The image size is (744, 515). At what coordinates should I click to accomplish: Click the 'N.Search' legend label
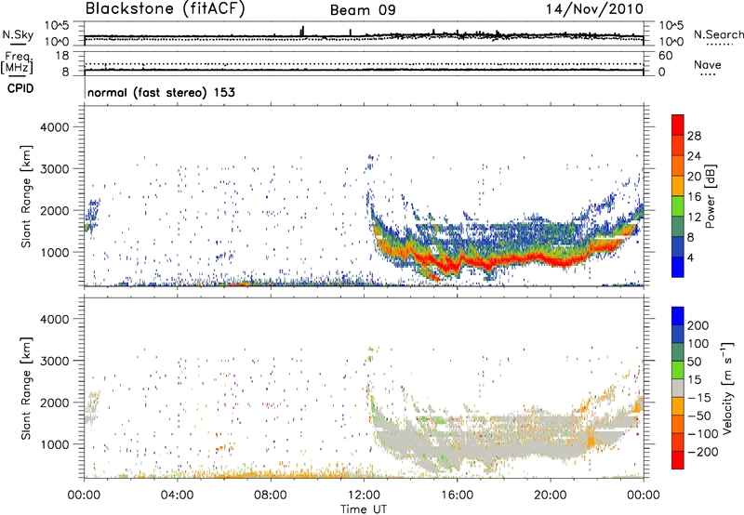coord(719,34)
